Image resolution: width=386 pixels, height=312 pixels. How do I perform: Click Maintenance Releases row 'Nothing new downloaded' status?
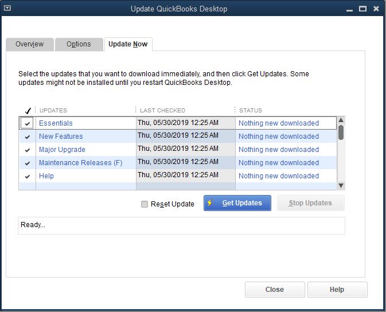point(279,163)
